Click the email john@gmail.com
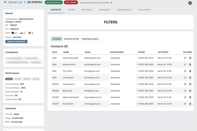197x131 pixels. point(92,78)
